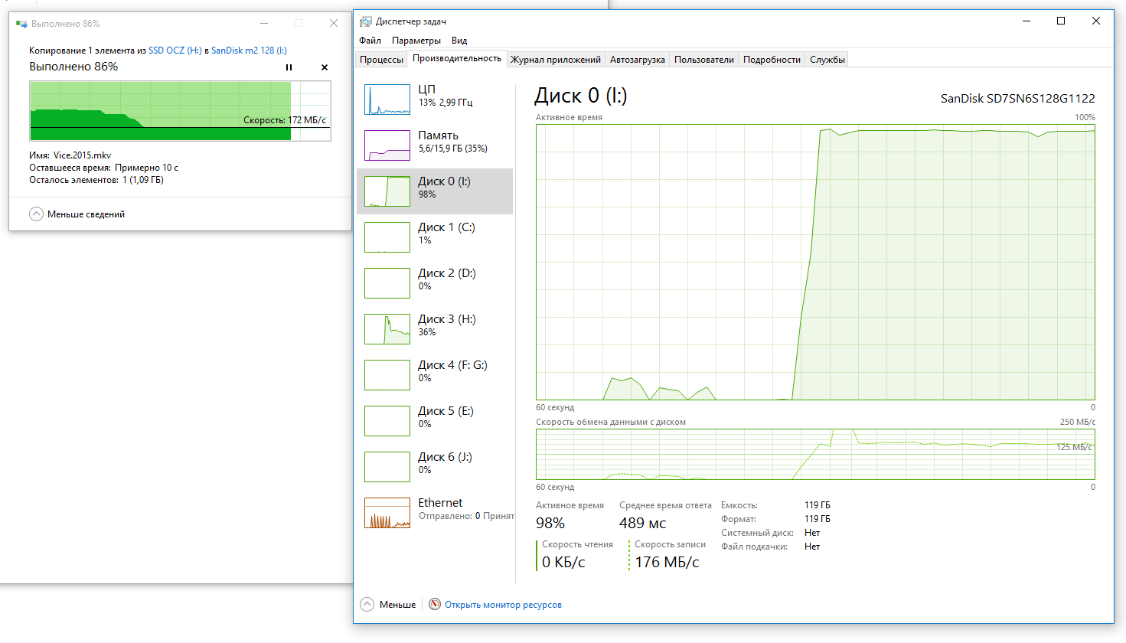Screen dimensions: 1126x643
Task: Select Диск 3 (H:) thumbnail graph
Action: 387,329
